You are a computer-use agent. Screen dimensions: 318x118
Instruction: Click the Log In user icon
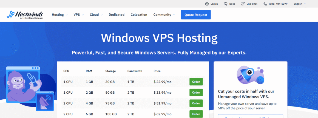207,4
